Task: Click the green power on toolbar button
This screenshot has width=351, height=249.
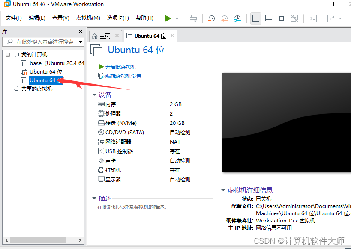Action: [168, 18]
